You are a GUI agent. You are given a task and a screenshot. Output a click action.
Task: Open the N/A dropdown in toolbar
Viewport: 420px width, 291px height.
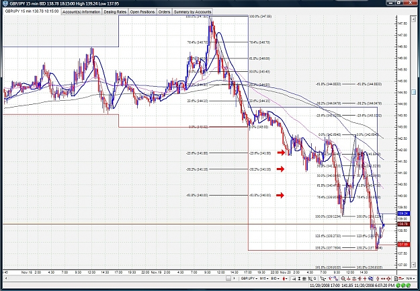click(411, 278)
